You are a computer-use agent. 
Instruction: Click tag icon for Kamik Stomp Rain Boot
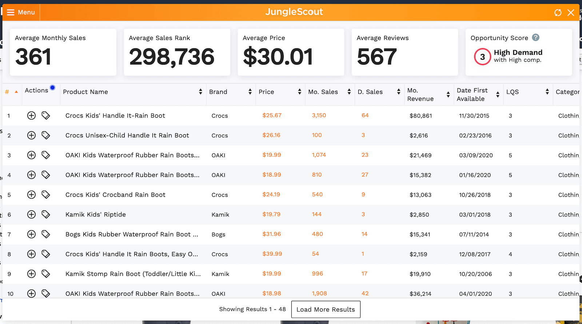[45, 274]
